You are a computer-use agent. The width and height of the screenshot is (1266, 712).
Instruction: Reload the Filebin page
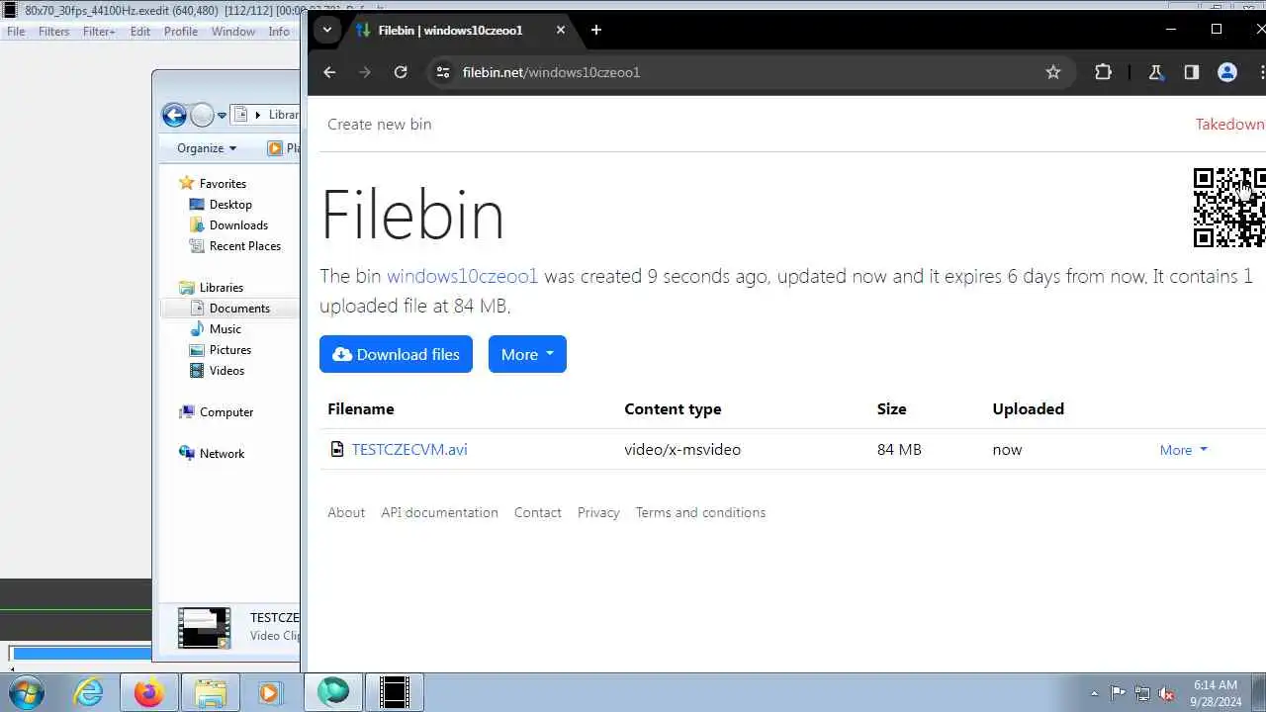[401, 72]
